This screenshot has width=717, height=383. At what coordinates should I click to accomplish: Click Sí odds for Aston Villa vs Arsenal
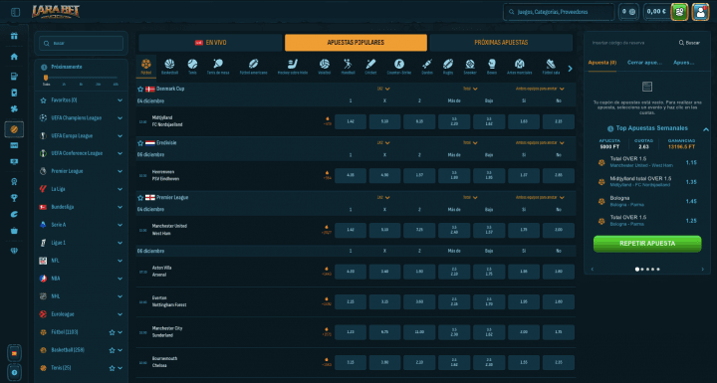pos(524,272)
